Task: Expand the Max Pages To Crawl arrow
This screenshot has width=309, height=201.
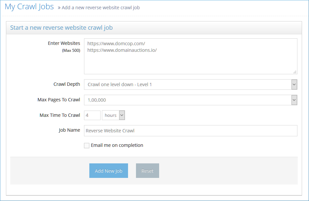Action: point(294,100)
